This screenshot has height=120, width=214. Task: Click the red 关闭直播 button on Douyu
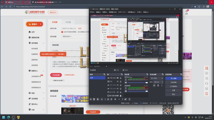pos(56,75)
